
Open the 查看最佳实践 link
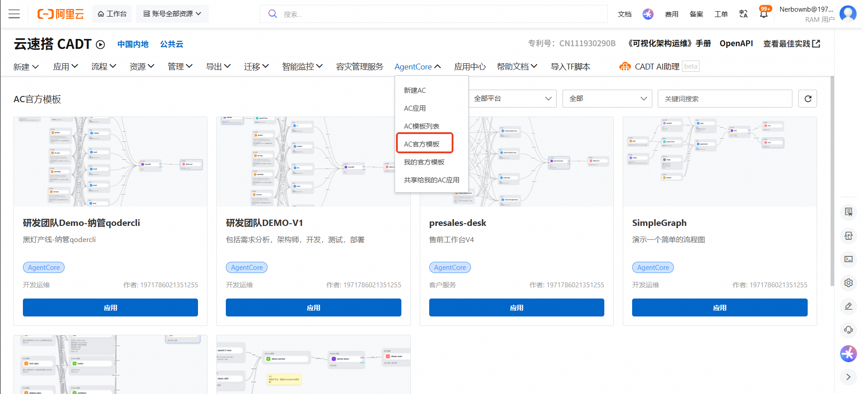pos(792,43)
